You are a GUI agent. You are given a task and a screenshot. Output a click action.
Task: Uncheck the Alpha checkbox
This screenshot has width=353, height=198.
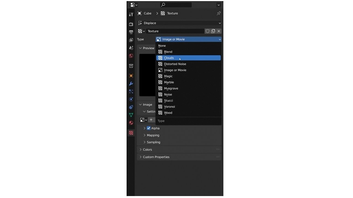coord(149,128)
